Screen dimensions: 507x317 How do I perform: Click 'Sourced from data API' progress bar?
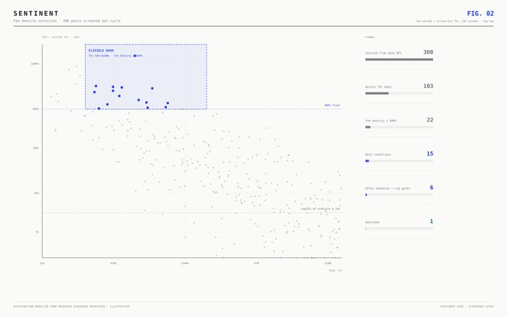399,60
